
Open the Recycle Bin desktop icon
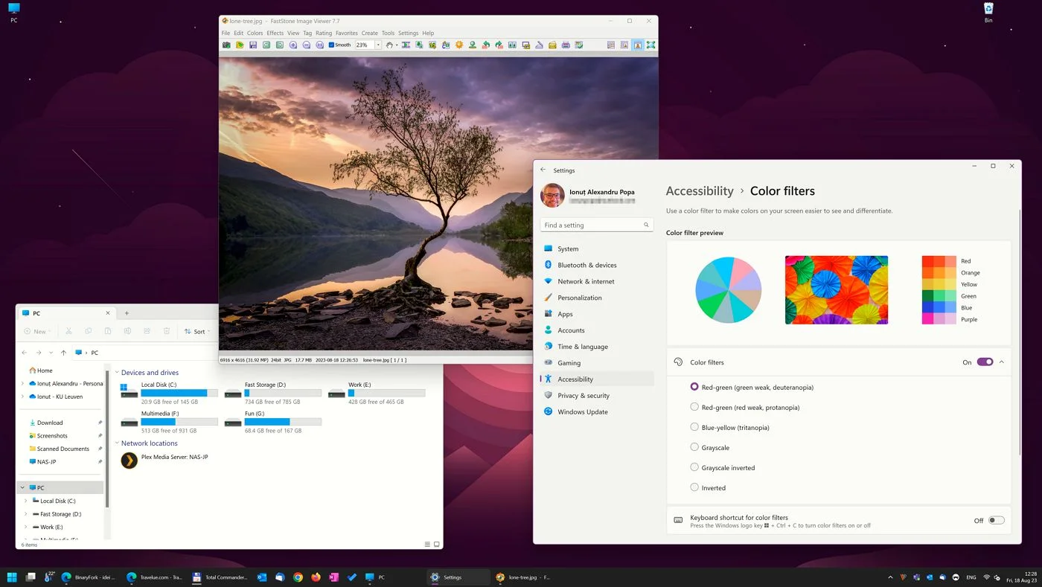point(988,12)
